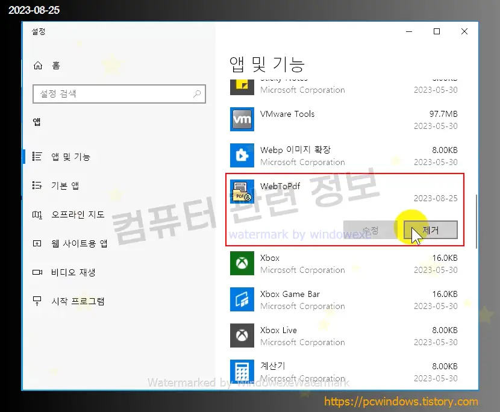This screenshot has height=412, width=500.
Task: Open 비디오 재생 settings page
Action: [73, 273]
